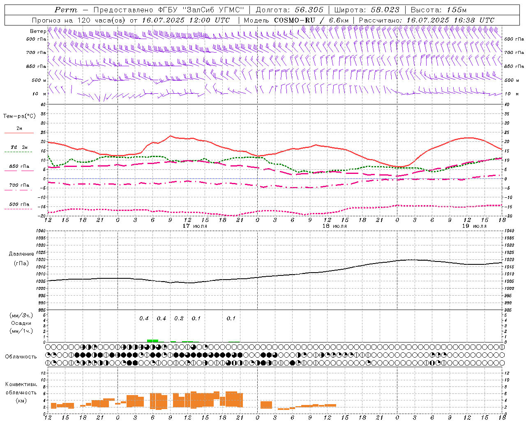Click the 500 гПа dotted temperature legend line
This screenshot has width=526, height=421.
point(19,209)
